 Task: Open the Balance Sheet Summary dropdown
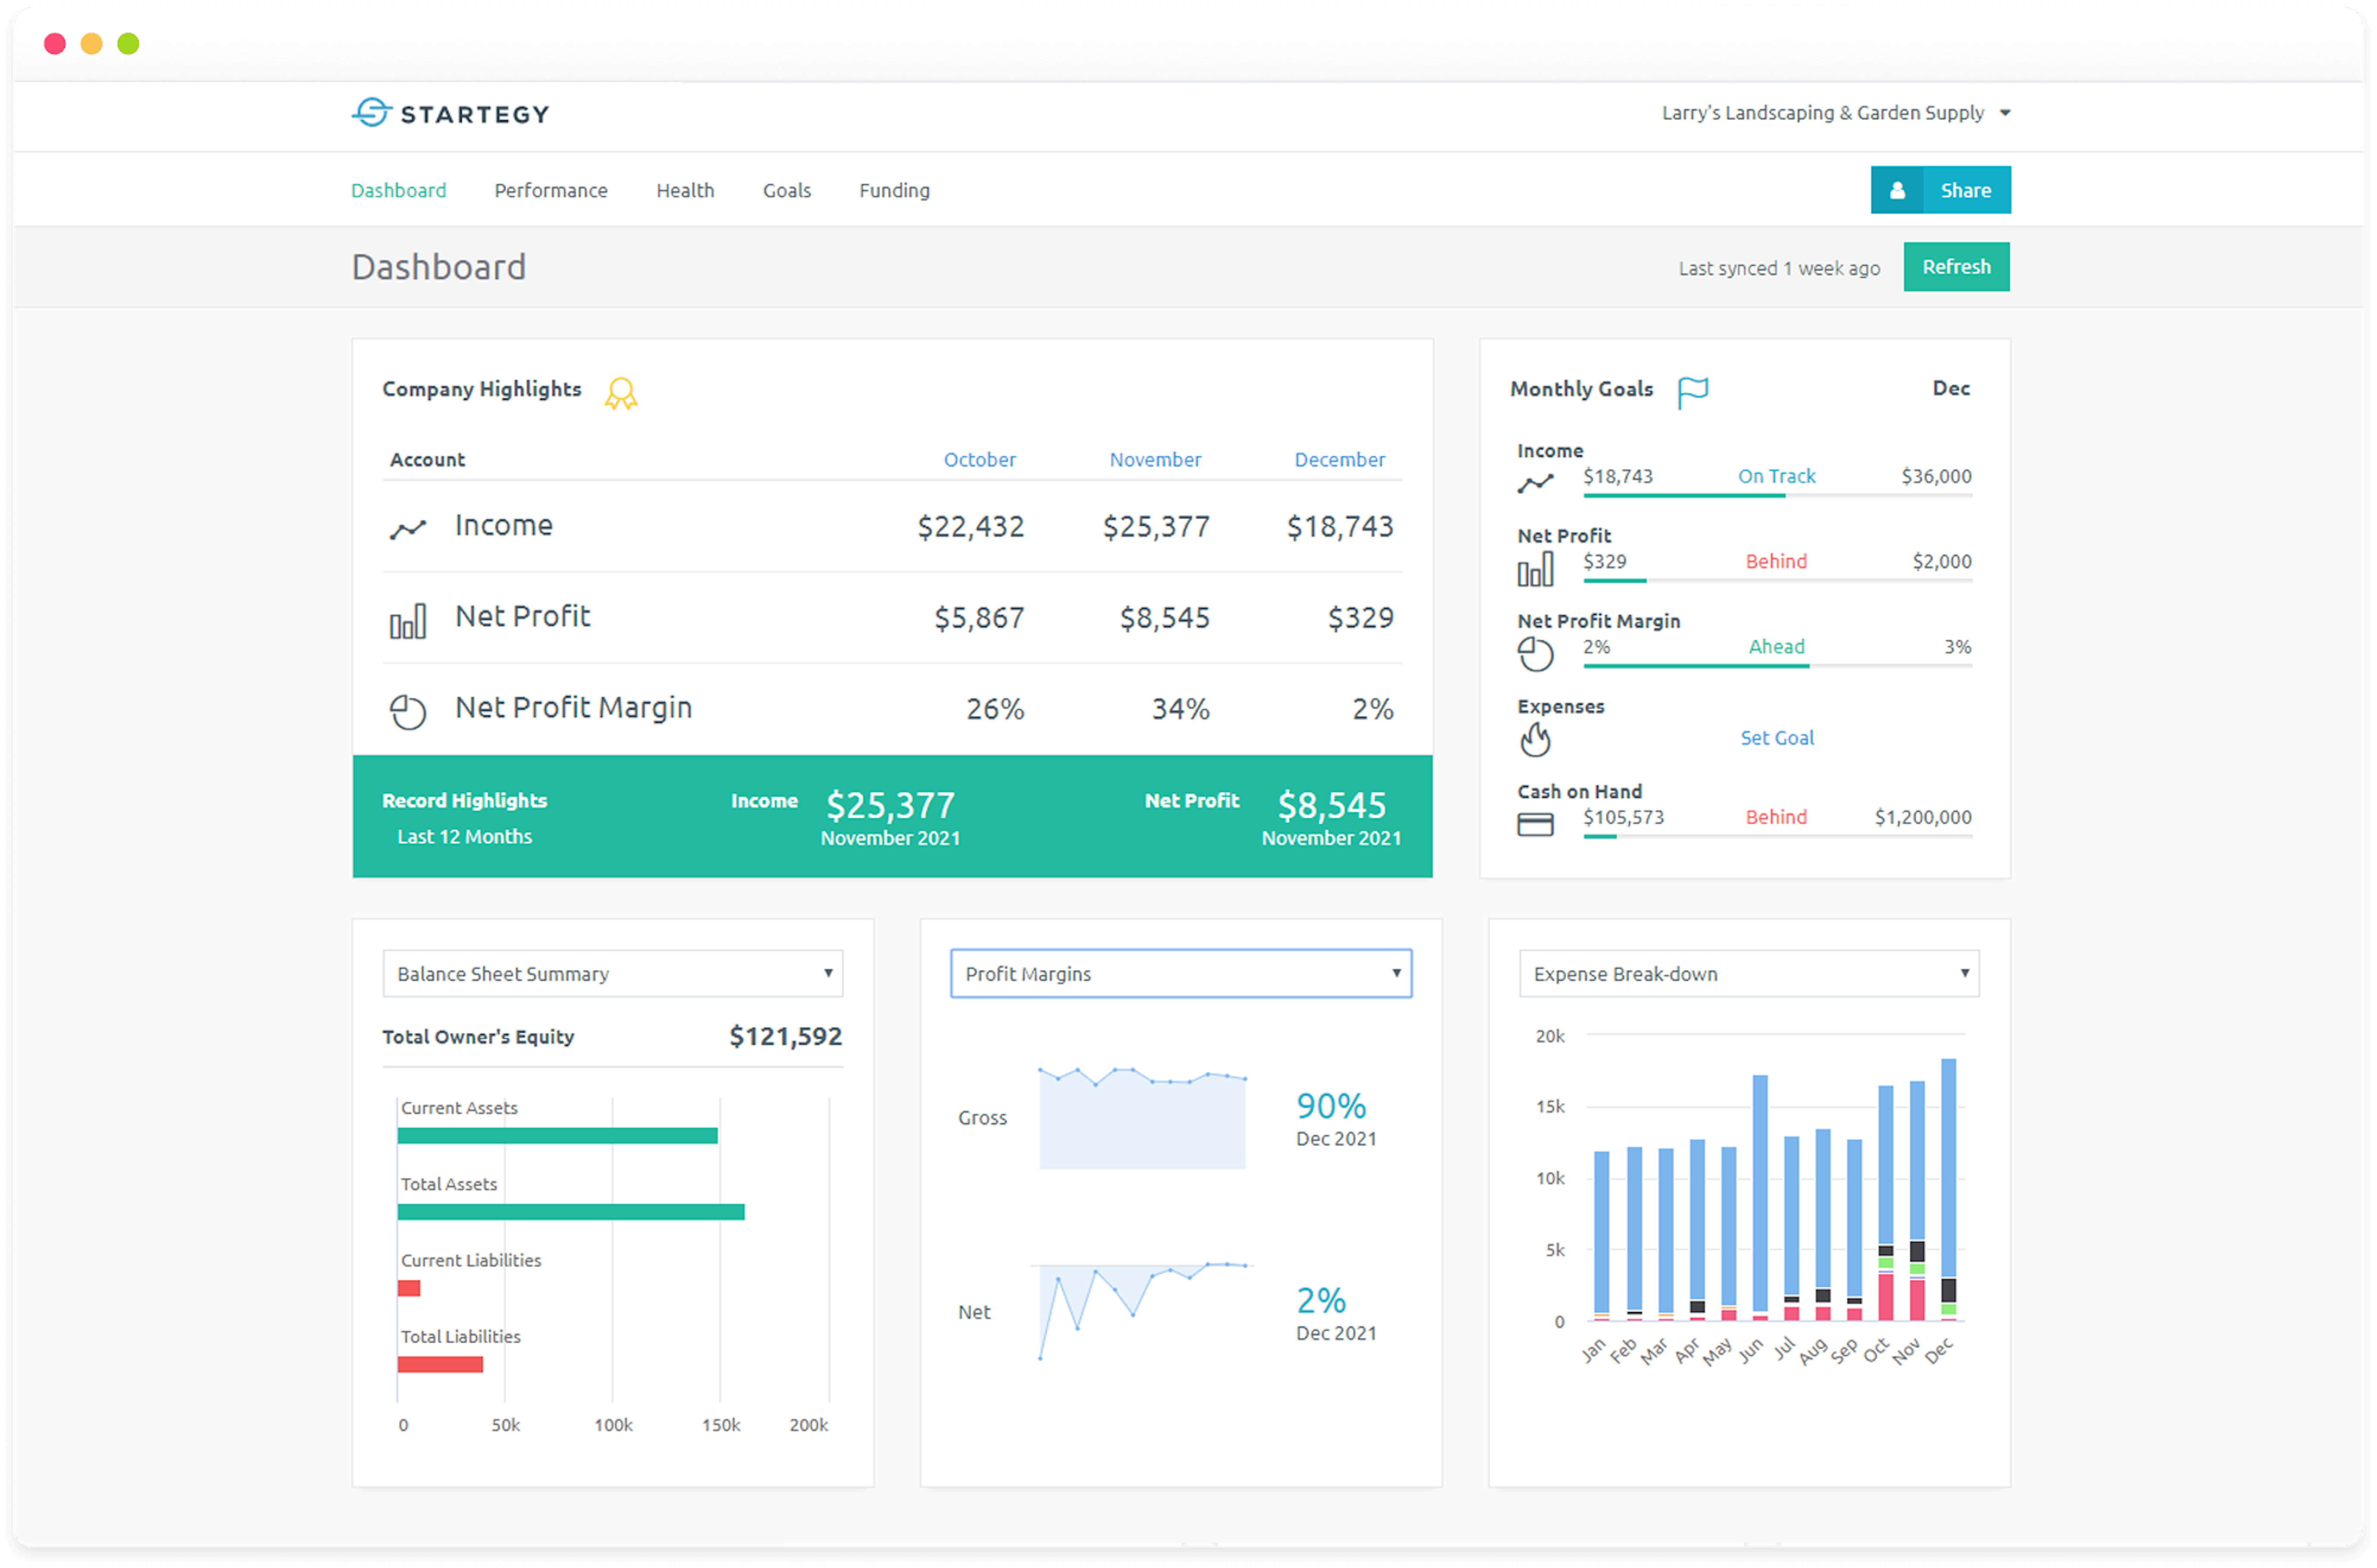point(612,974)
